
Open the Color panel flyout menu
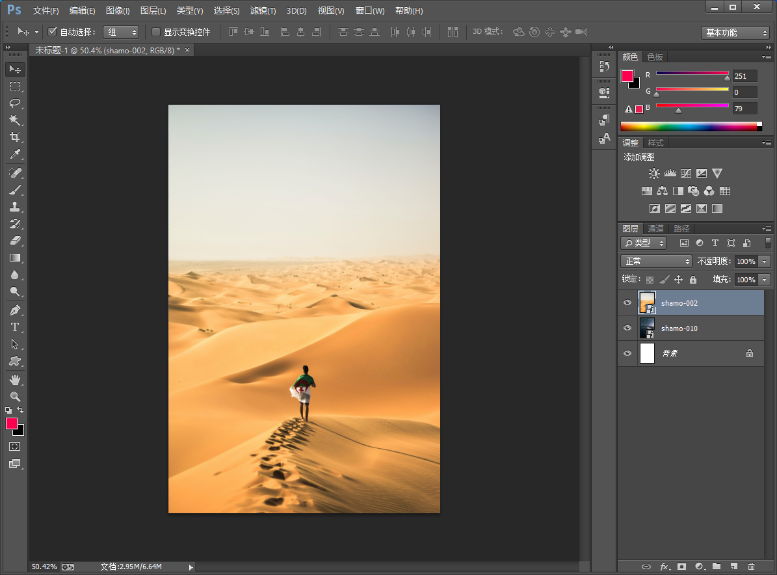click(767, 57)
